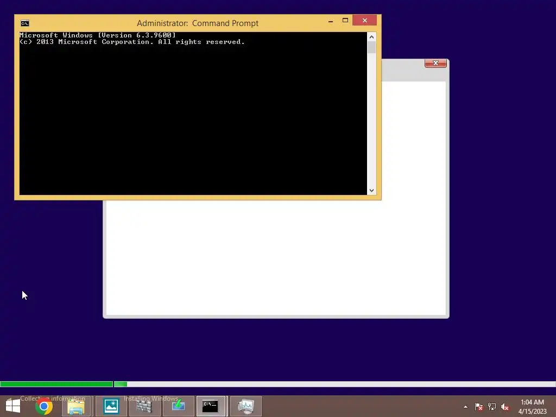This screenshot has width=556, height=417.
Task: Close the background setup dialog window
Action: coord(436,63)
